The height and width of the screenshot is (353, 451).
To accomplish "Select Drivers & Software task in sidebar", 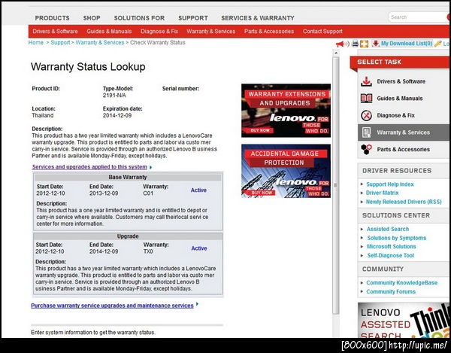I will point(403,81).
